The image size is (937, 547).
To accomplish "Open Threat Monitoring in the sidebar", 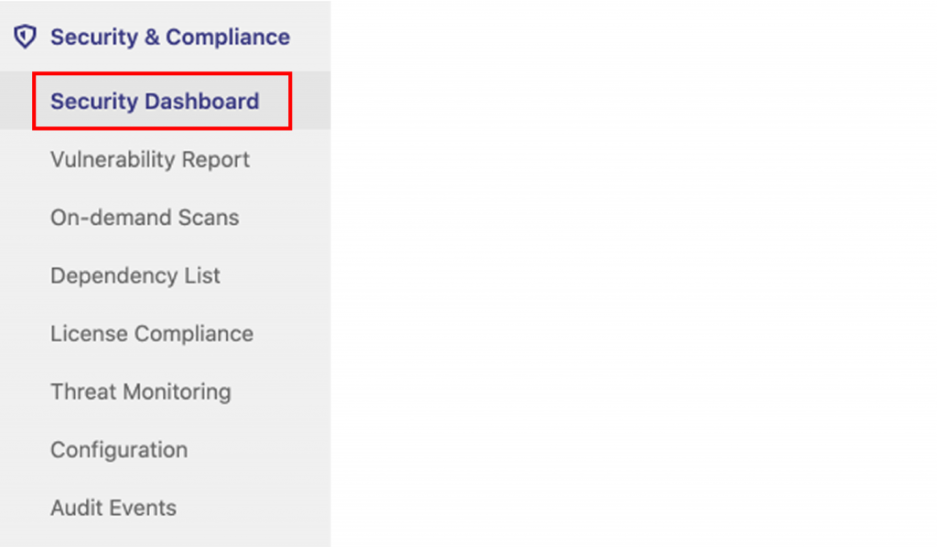I will point(141,391).
